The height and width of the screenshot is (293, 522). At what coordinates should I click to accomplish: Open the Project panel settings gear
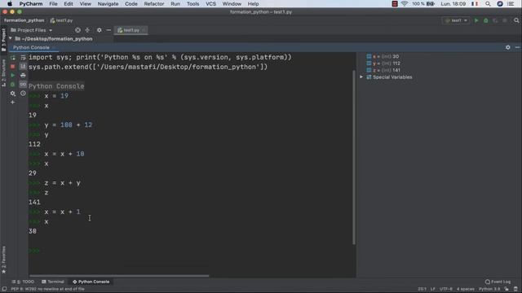(x=100, y=30)
